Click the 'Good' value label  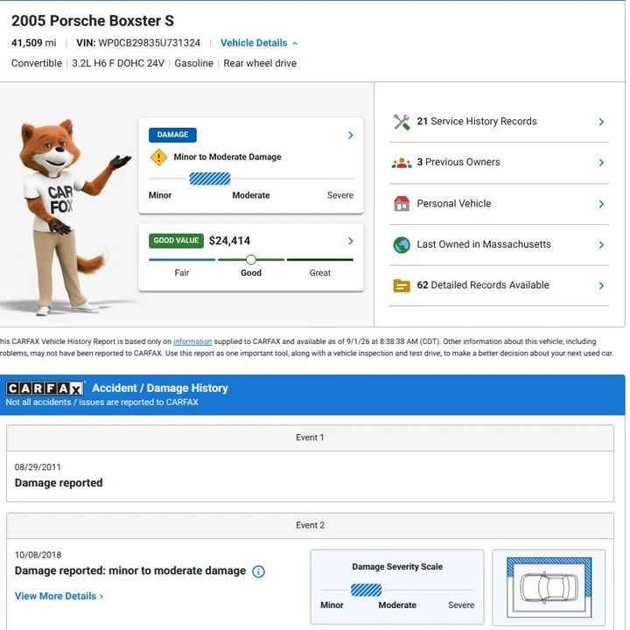pos(251,273)
